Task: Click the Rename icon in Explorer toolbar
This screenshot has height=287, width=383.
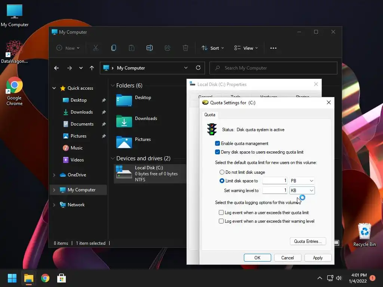Action: click(x=150, y=48)
